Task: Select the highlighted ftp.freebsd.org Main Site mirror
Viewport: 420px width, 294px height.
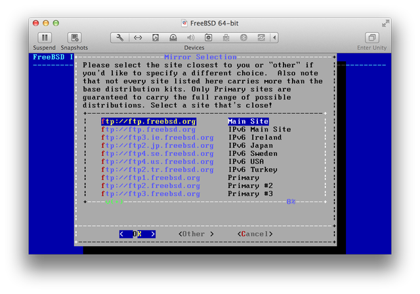Action: [185, 121]
